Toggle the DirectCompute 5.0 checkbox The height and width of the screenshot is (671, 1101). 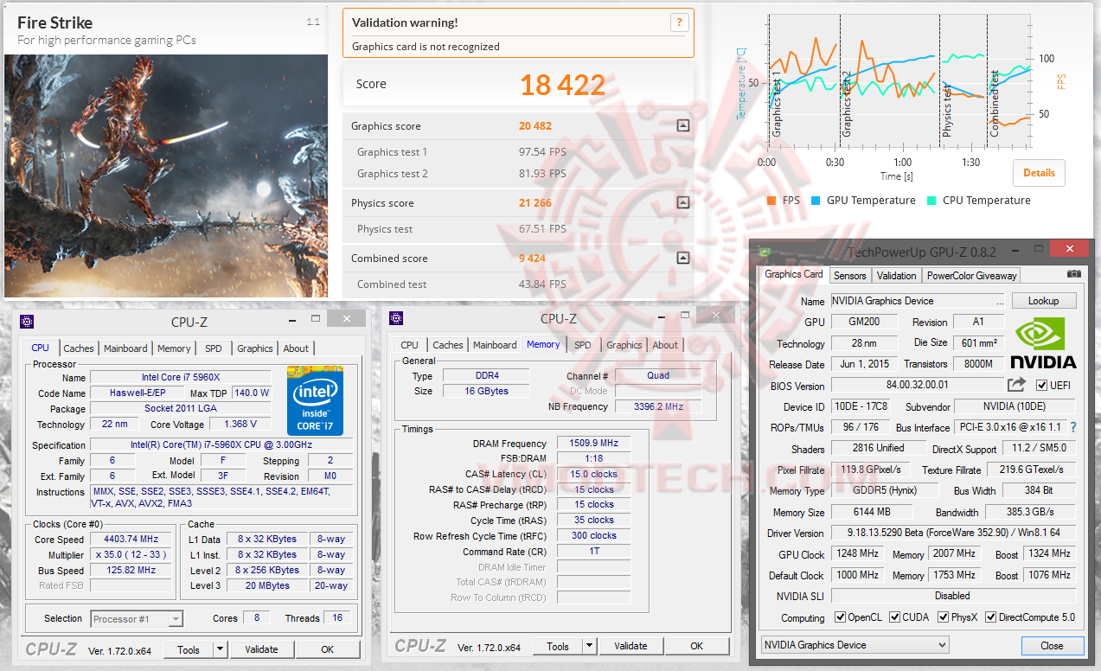click(991, 617)
